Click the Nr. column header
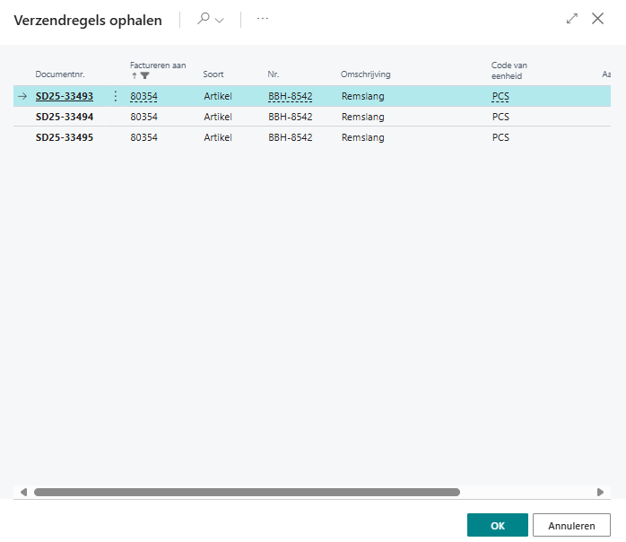Viewport: 626px width, 542px height. (274, 74)
